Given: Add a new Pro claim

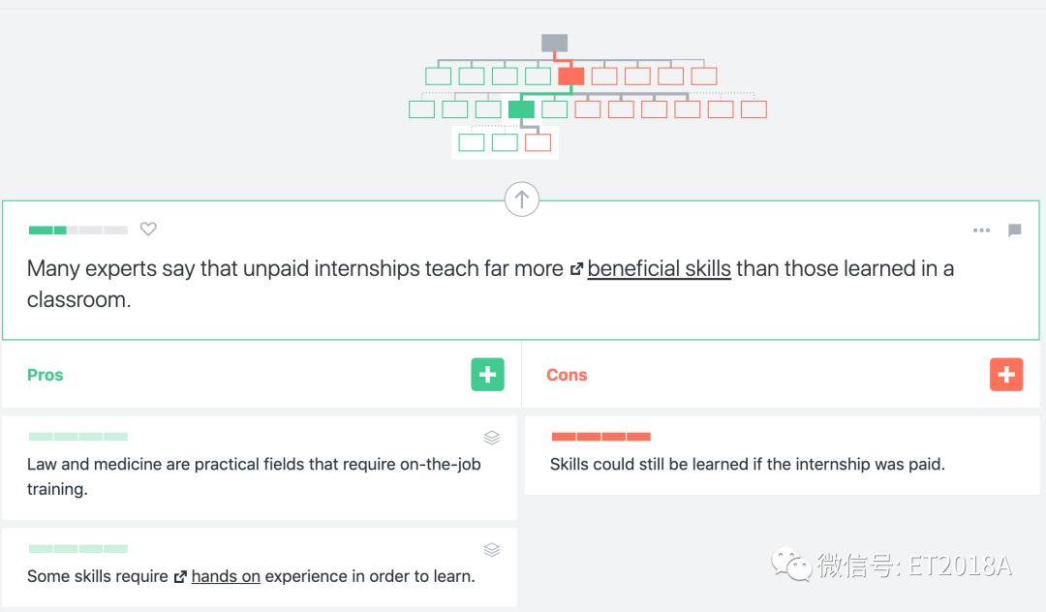Looking at the screenshot, I should click(x=487, y=375).
